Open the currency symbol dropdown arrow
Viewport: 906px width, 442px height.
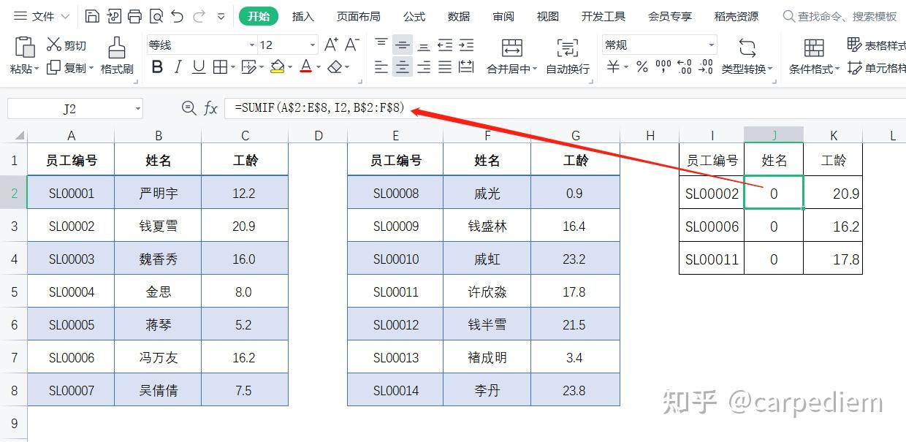626,68
